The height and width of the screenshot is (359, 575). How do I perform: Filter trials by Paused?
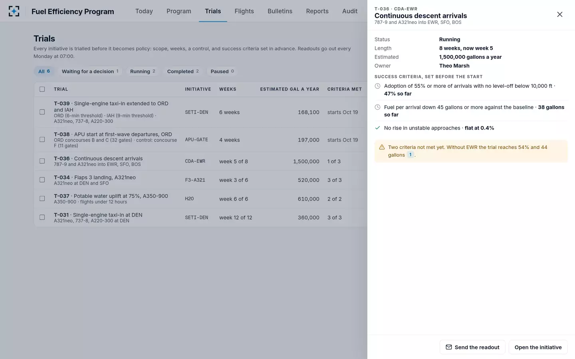[x=222, y=71]
